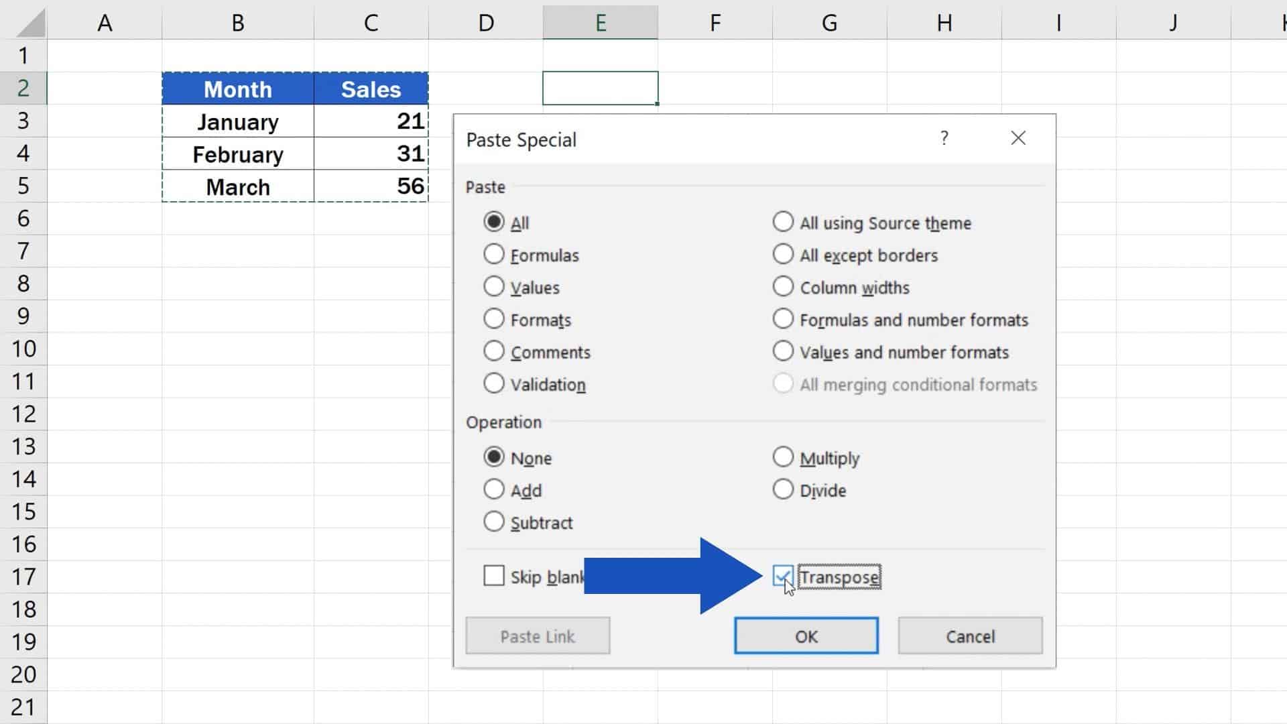1287x724 pixels.
Task: Click the Paste Special help icon
Action: (944, 138)
